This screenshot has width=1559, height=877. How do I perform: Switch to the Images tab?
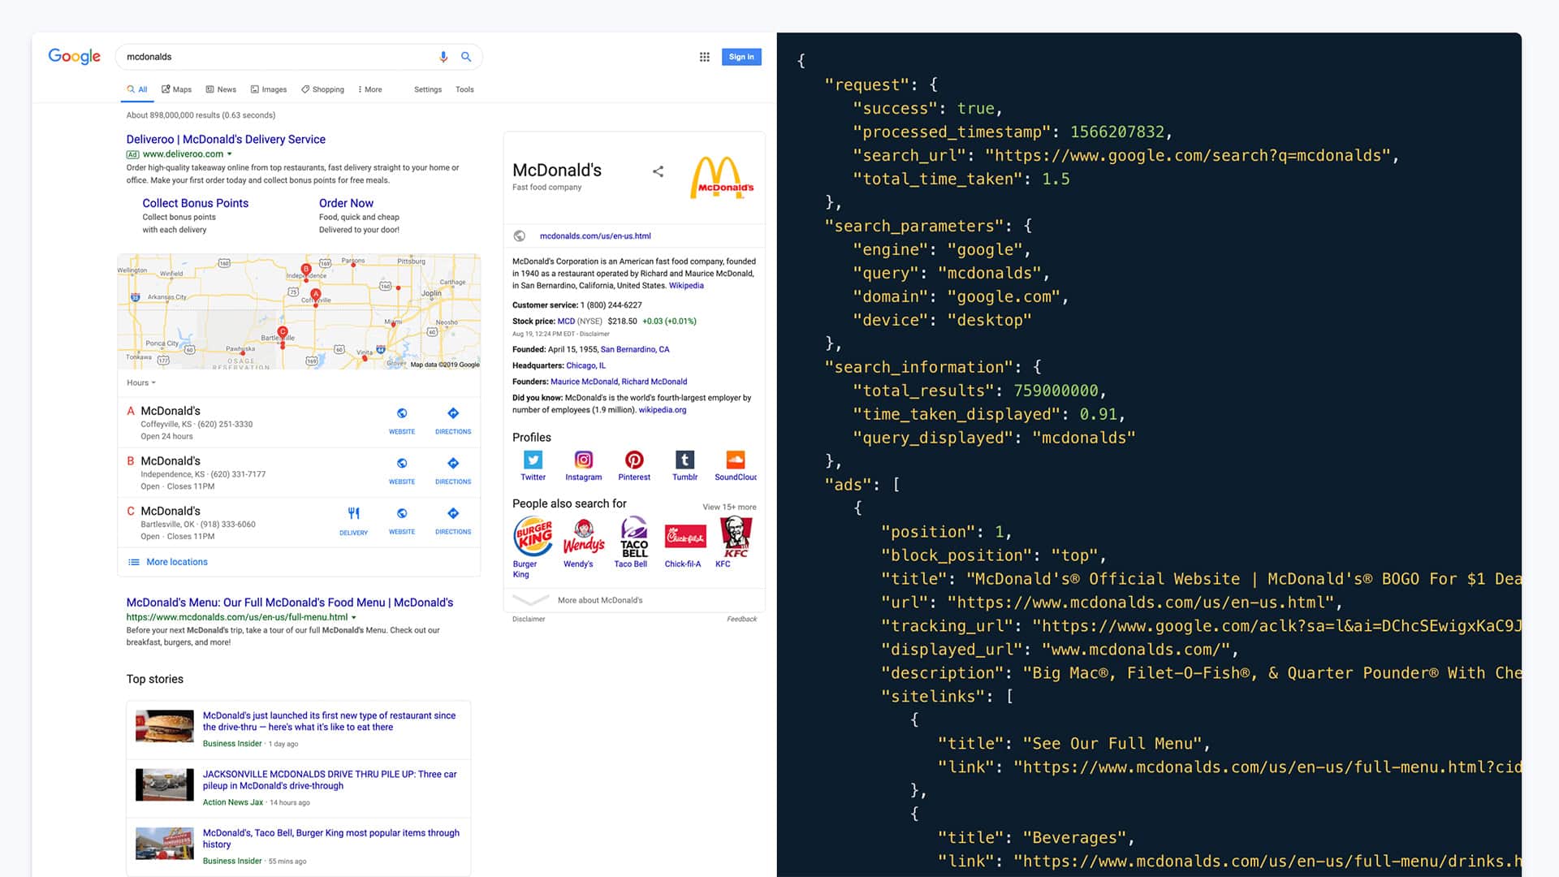click(269, 89)
